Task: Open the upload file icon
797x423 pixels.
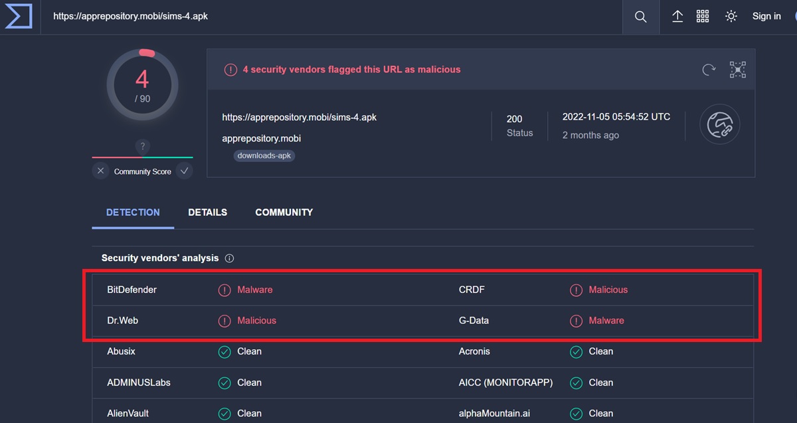Action: (677, 17)
